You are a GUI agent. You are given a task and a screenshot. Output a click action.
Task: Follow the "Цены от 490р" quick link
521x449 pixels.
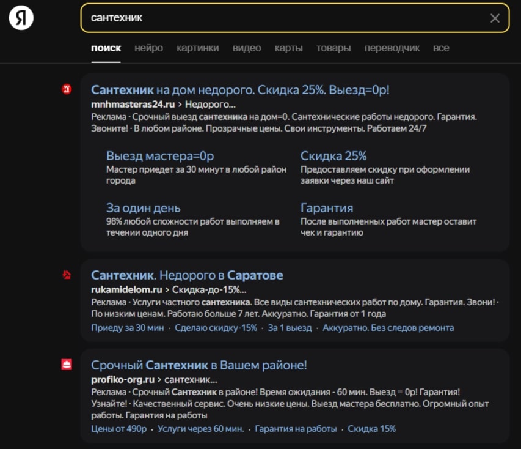(119, 429)
